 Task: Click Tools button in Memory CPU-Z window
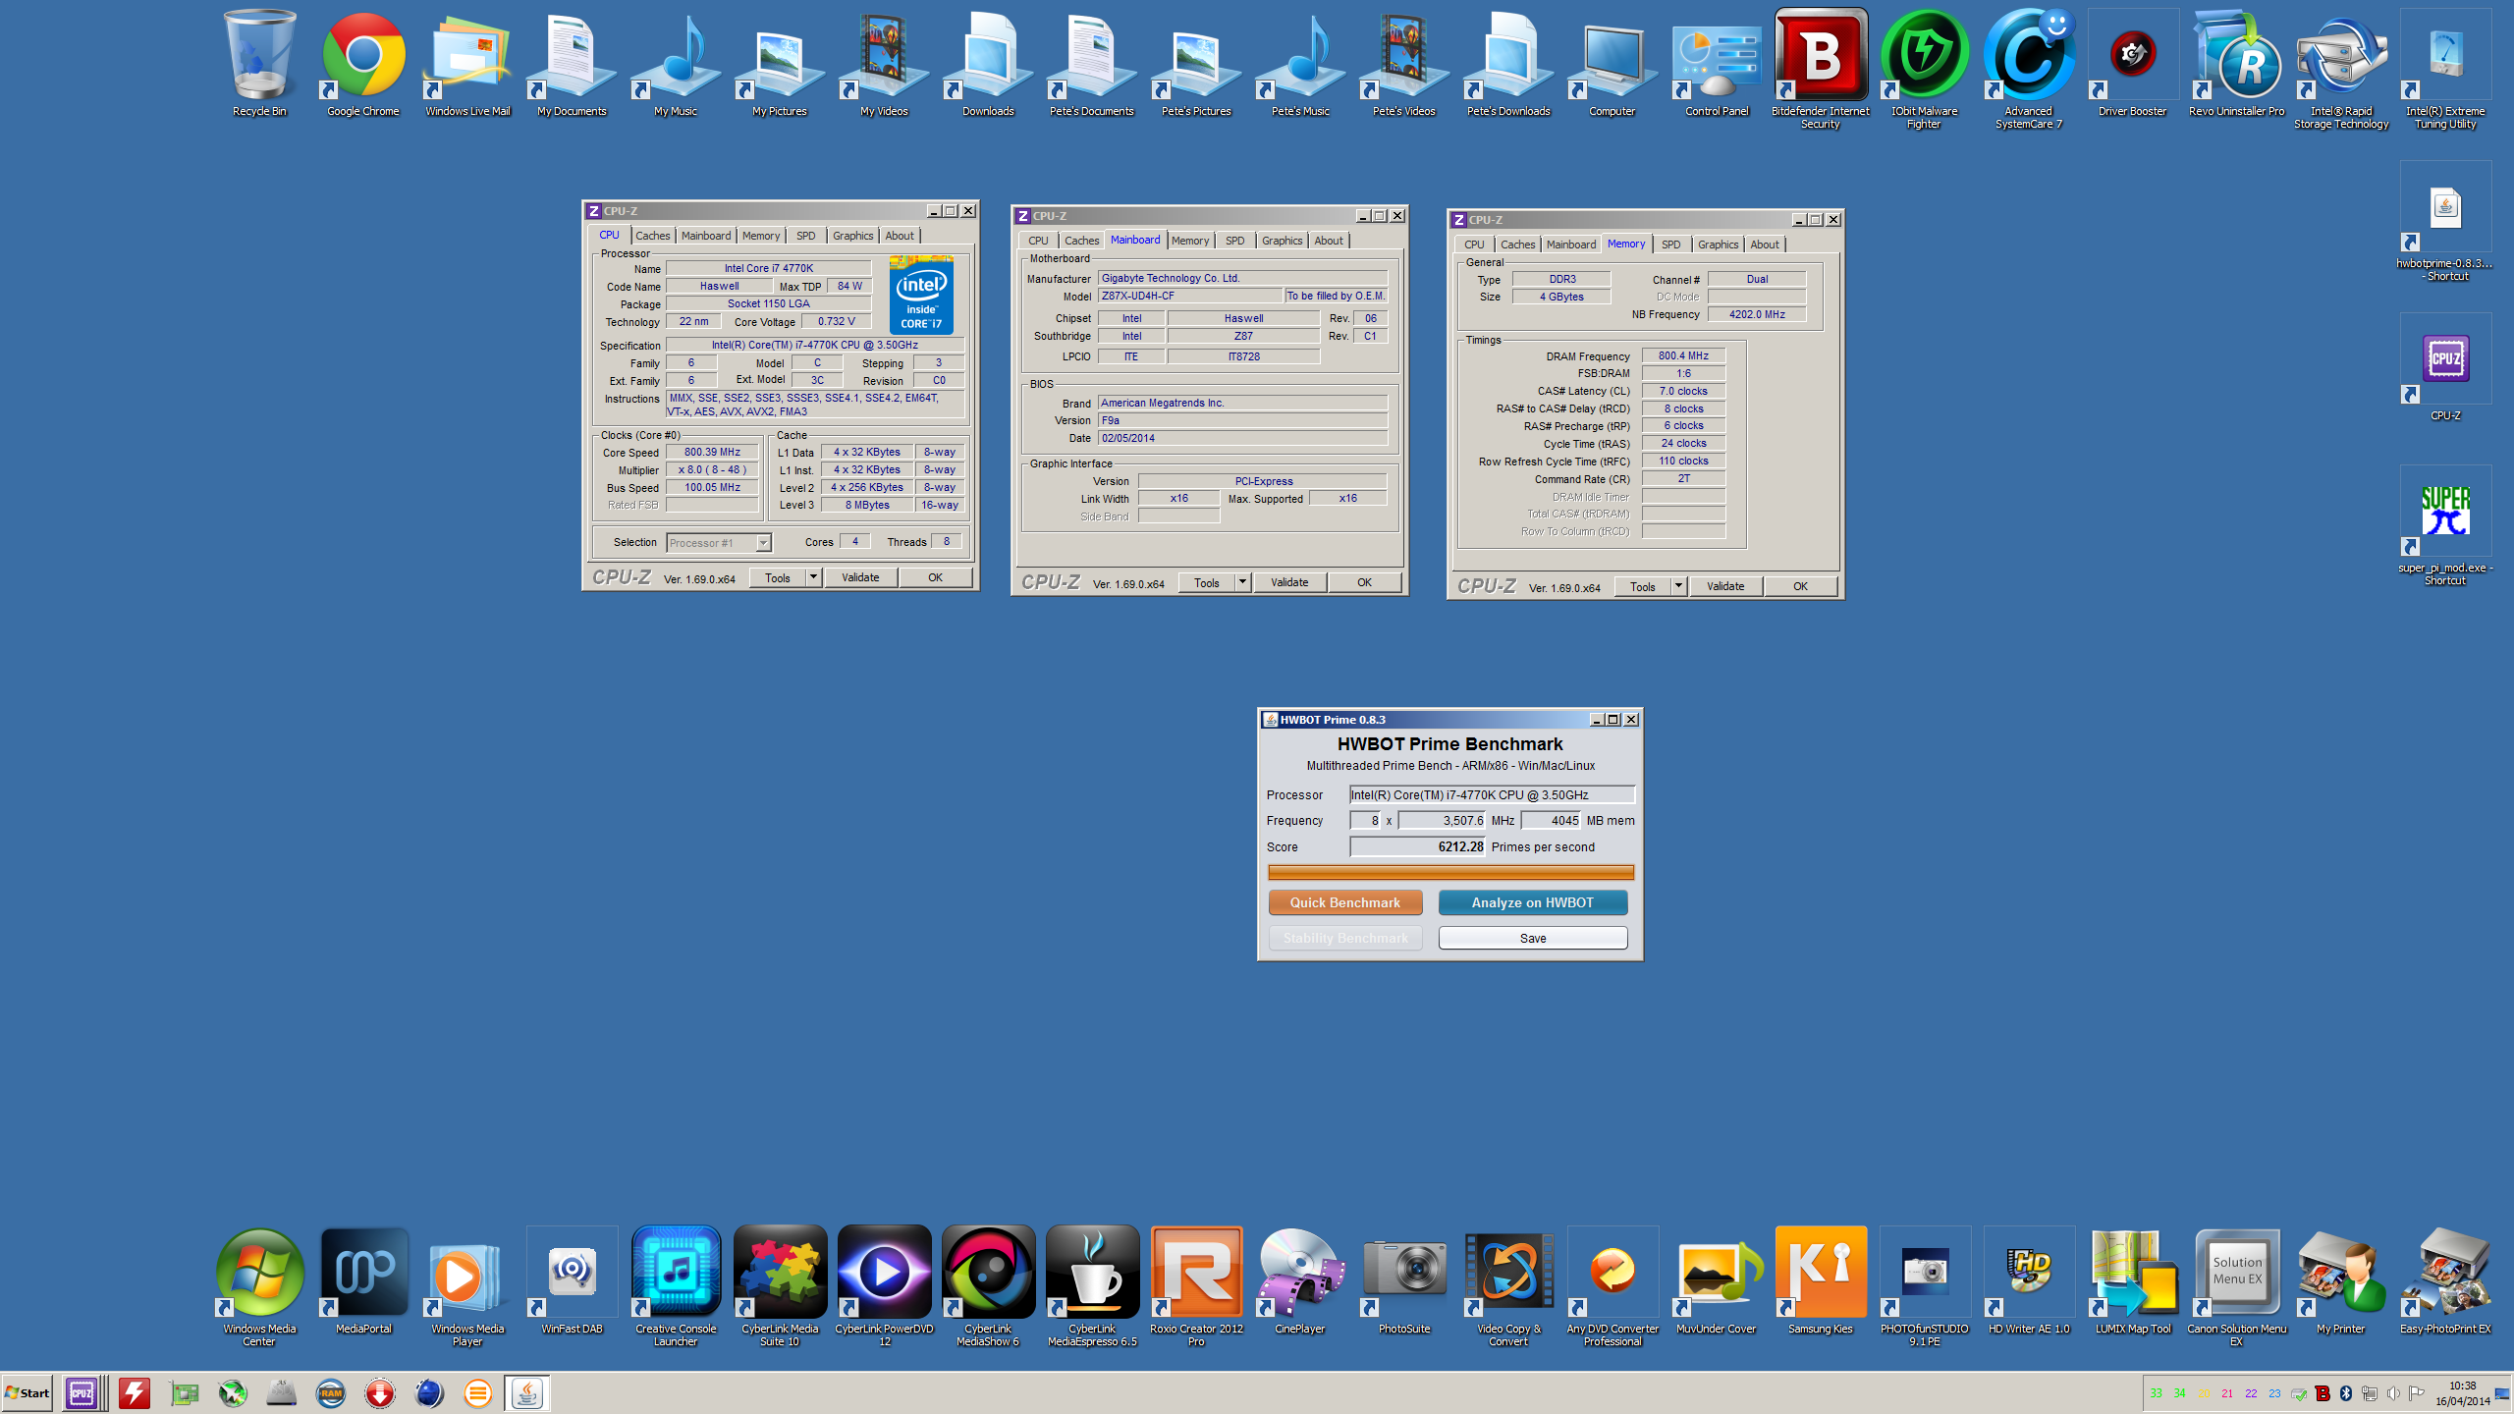[1642, 586]
